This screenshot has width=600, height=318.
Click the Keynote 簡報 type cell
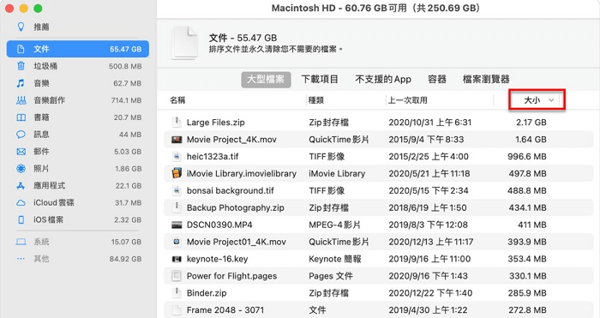[335, 259]
